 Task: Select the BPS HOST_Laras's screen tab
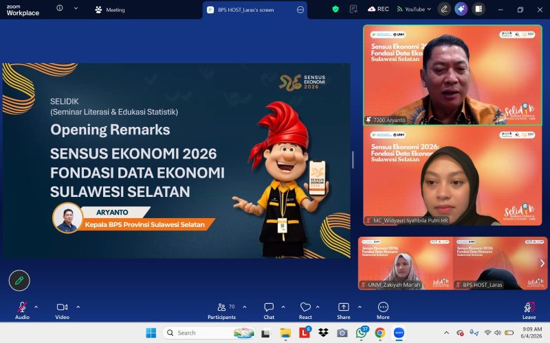tap(254, 10)
